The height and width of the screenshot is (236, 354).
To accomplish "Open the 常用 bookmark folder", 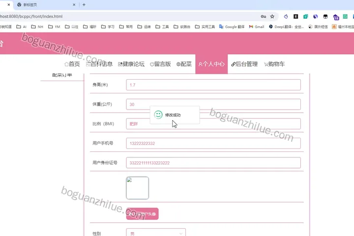I will click(126, 27).
